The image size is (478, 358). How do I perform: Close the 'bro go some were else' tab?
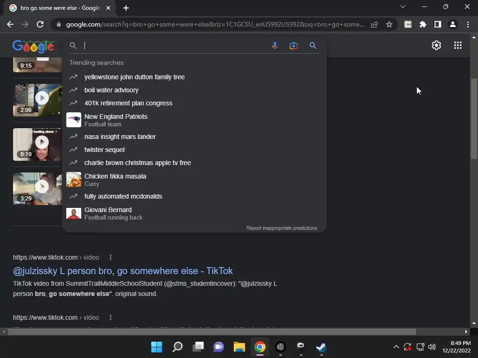tap(108, 8)
